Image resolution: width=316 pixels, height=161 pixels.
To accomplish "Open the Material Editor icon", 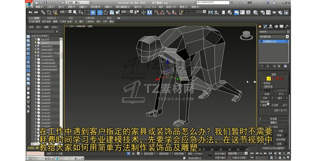I will coord(255,12).
